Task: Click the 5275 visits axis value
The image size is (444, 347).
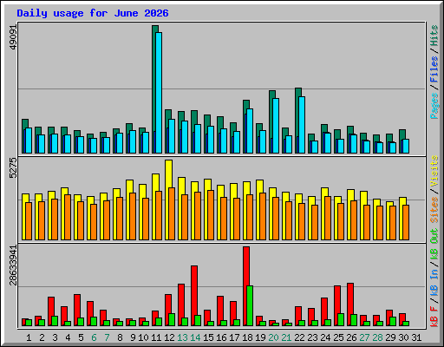Action: [x=13, y=167]
